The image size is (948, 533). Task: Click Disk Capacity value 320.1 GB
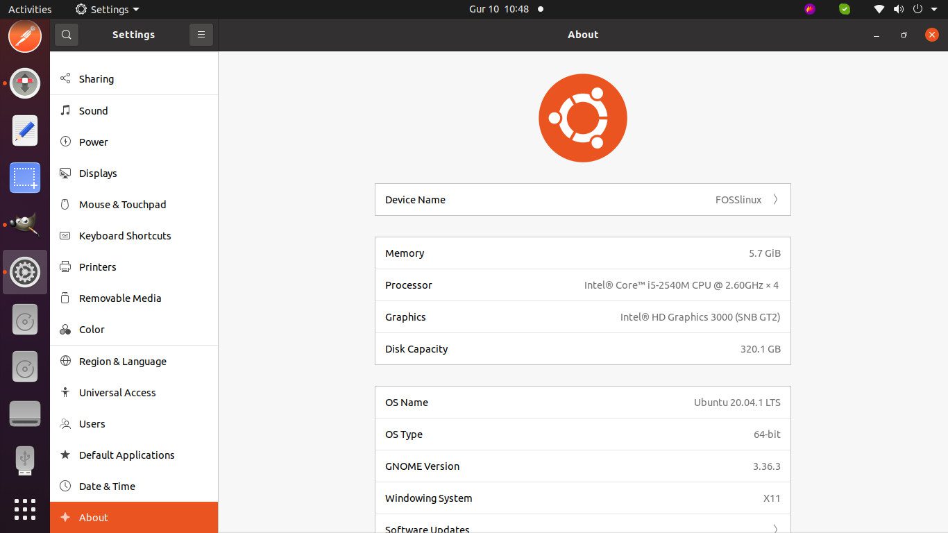tap(761, 349)
